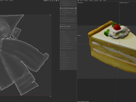The image size is (136, 102).
Task: Open UV Unwrap options gear
Action: [76, 10]
